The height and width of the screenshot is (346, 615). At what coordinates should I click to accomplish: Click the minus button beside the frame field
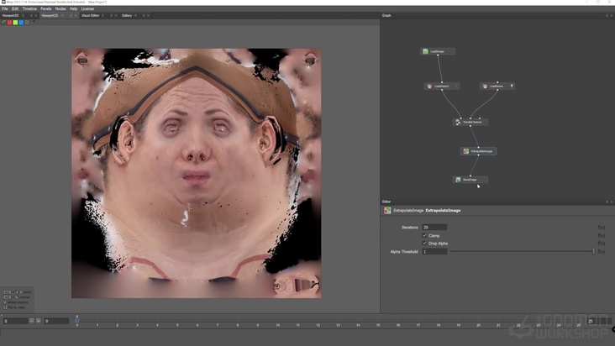point(32,321)
